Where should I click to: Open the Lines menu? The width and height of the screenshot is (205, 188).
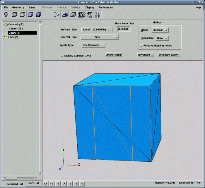tap(32, 7)
